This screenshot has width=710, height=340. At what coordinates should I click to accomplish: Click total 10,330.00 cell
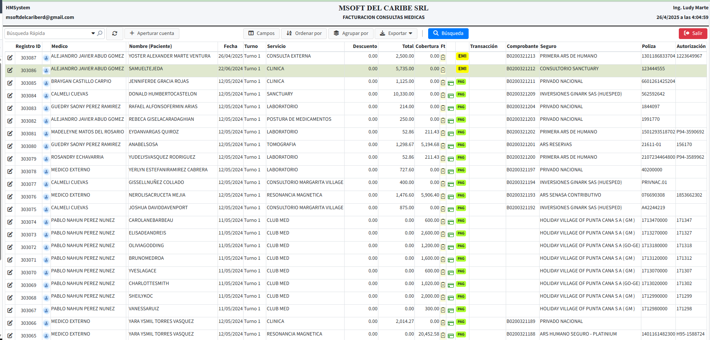coord(404,94)
